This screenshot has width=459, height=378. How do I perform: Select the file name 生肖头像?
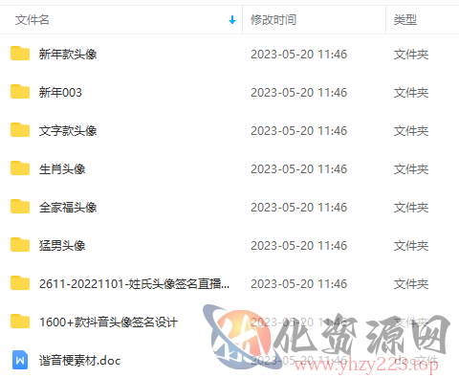(x=62, y=168)
